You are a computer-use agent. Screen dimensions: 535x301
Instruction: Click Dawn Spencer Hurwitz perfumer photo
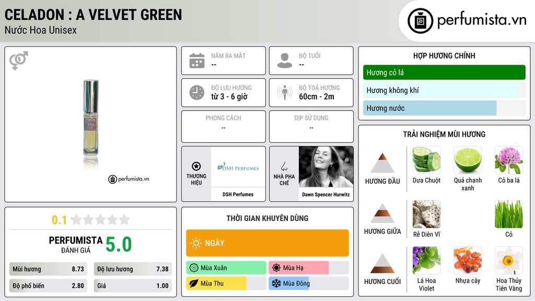(326, 167)
